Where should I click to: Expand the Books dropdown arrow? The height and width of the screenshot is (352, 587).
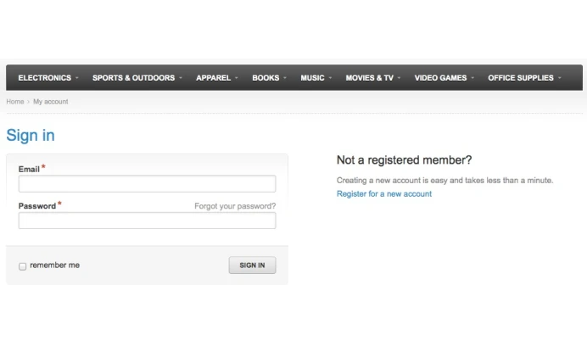285,78
